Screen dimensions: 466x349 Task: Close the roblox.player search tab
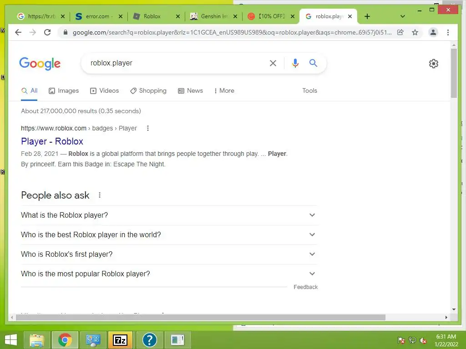pyautogui.click(x=350, y=16)
